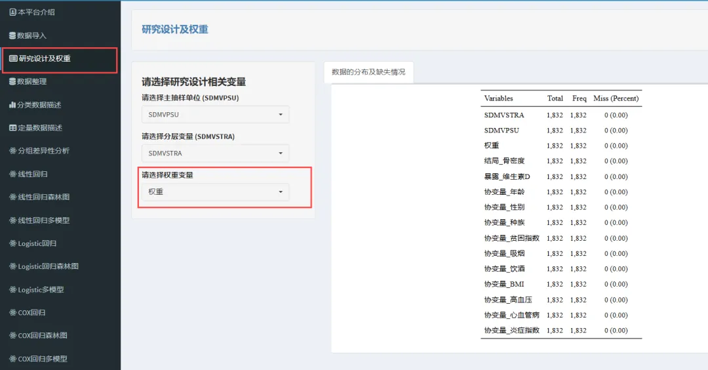The height and width of the screenshot is (370, 708).
Task: Click 协变量_年龄 table row
Action: (561, 192)
